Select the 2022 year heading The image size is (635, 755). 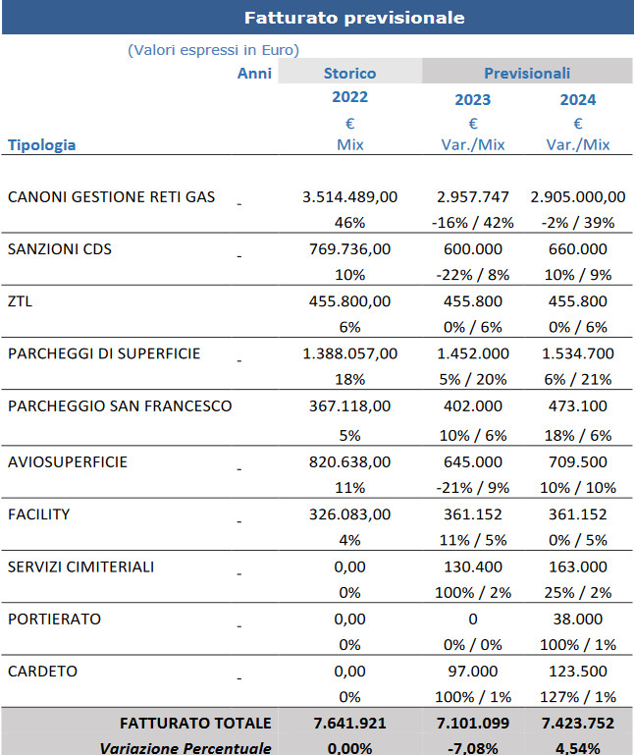[x=350, y=97]
